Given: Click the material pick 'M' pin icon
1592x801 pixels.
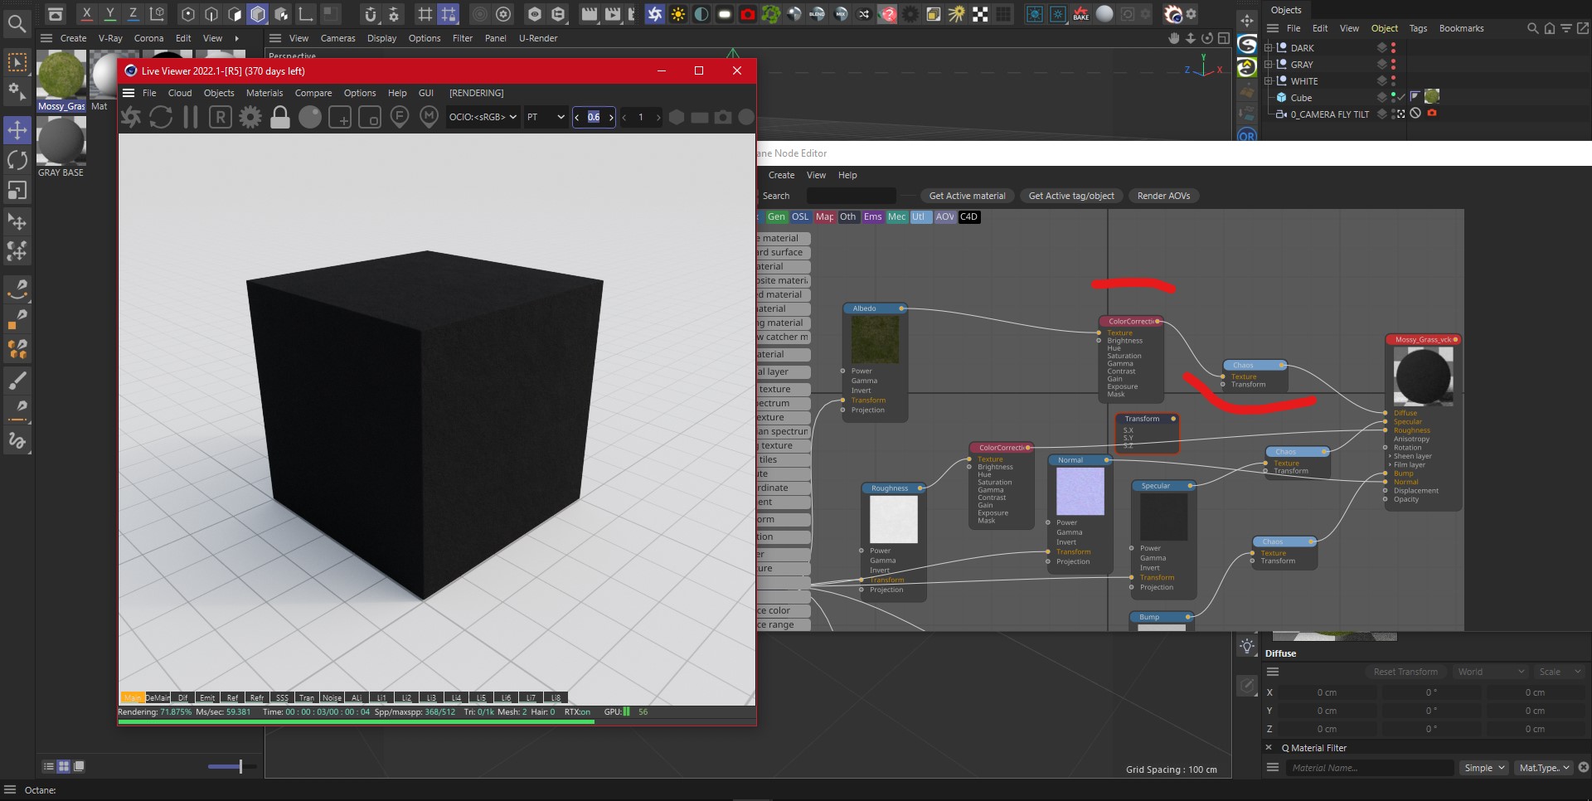Looking at the screenshot, I should (429, 118).
